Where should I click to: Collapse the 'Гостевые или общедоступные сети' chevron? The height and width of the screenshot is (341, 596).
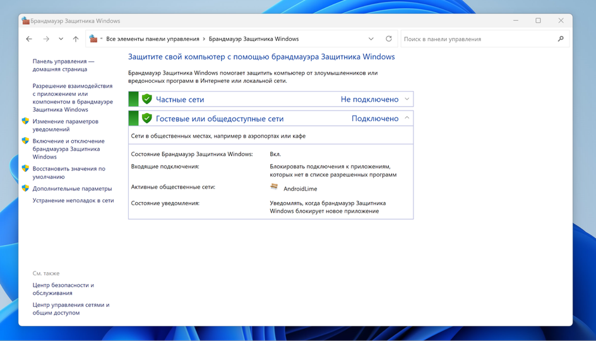(407, 118)
